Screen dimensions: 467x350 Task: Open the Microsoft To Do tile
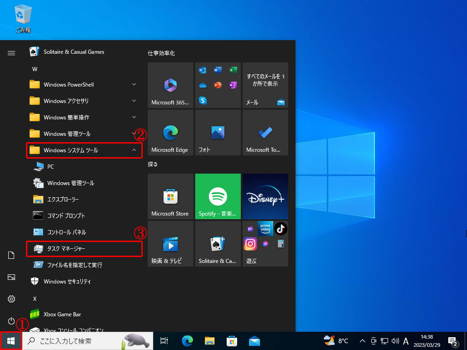point(265,133)
